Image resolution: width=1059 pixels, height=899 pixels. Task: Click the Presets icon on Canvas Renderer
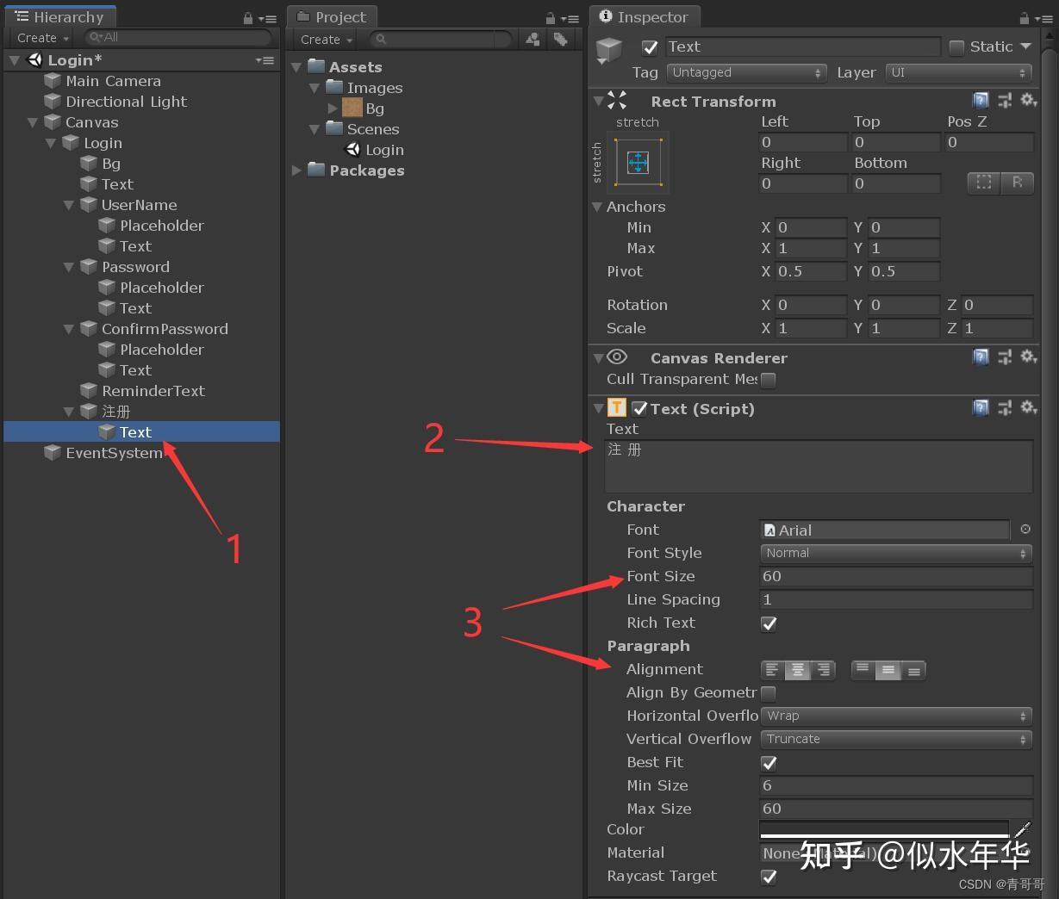(1005, 356)
